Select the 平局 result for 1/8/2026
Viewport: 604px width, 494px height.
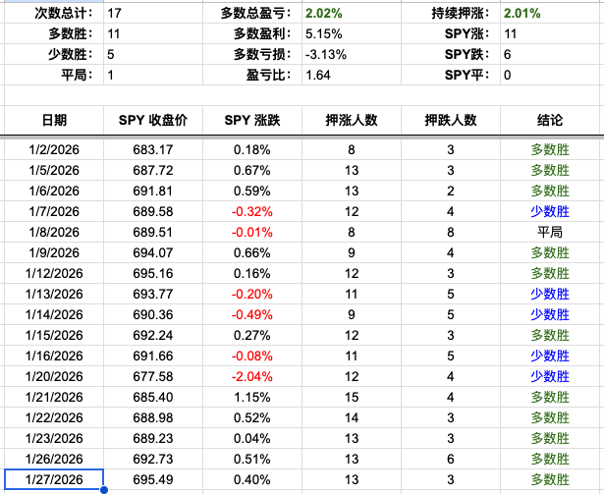pos(550,232)
